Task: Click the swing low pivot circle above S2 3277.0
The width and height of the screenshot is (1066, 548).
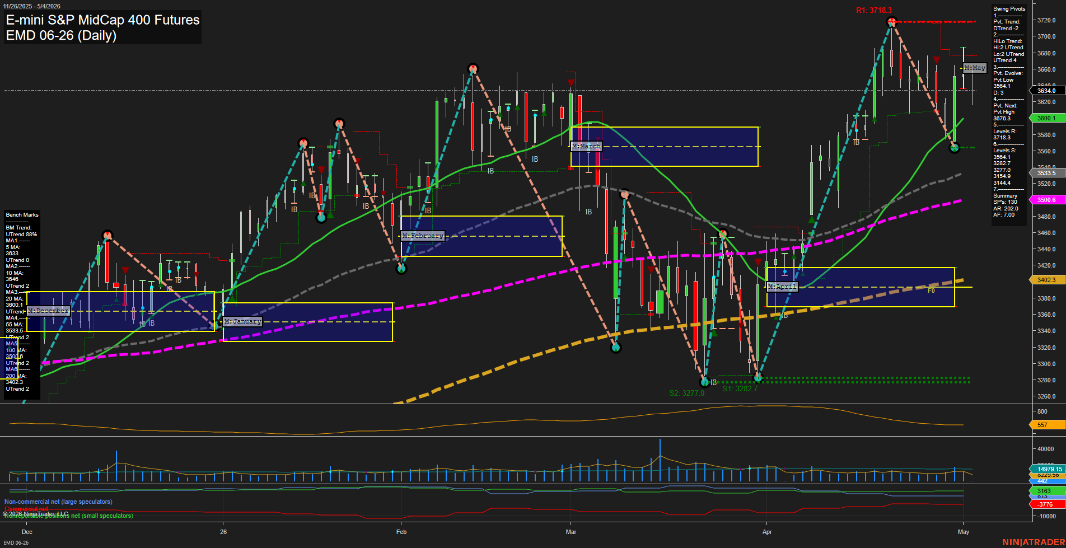Action: click(705, 382)
